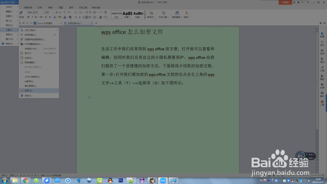Click the font color A swatch
The height and width of the screenshot is (184, 327).
[65, 17]
